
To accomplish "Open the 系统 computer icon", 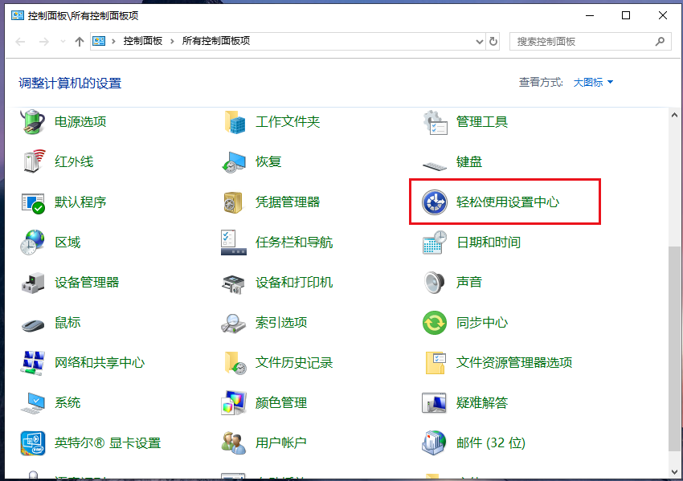I will [x=33, y=403].
